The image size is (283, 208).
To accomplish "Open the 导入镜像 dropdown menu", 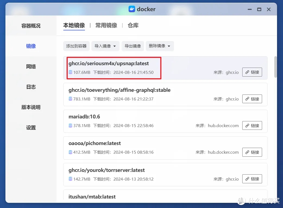I will [x=105, y=46].
